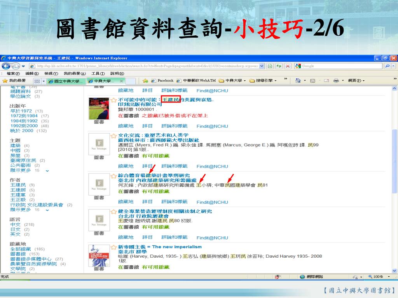Close the active 中興大學 tab
The image size is (398, 298).
pos(121,81)
